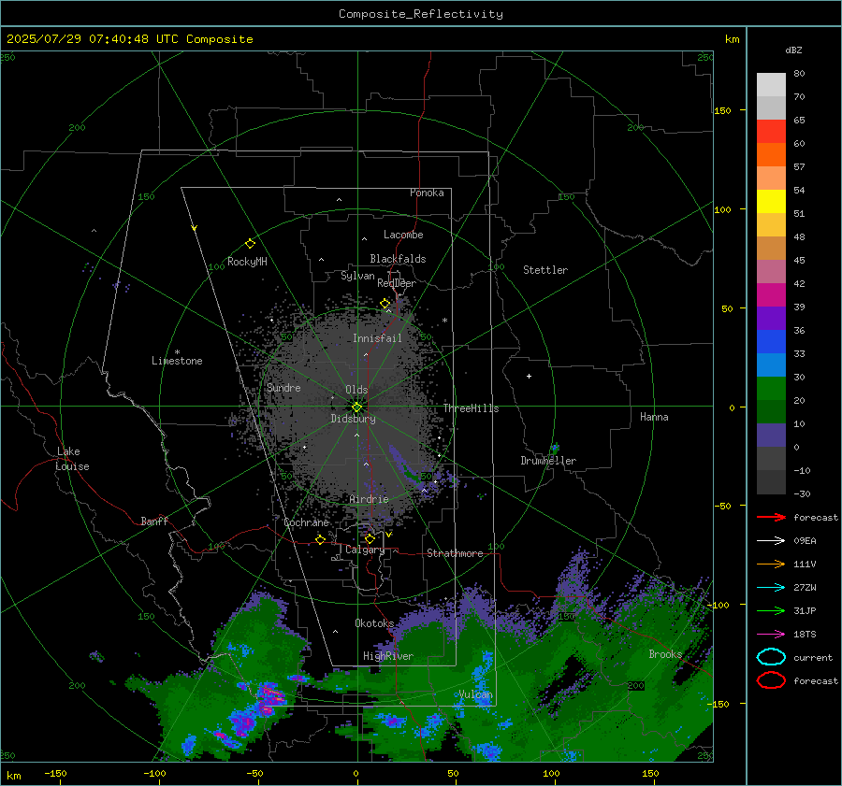Click the asterisk marker above Limestone

click(x=177, y=352)
